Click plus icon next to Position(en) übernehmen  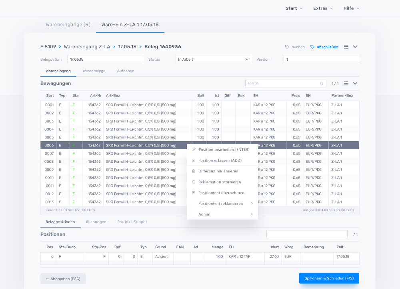tap(194, 193)
